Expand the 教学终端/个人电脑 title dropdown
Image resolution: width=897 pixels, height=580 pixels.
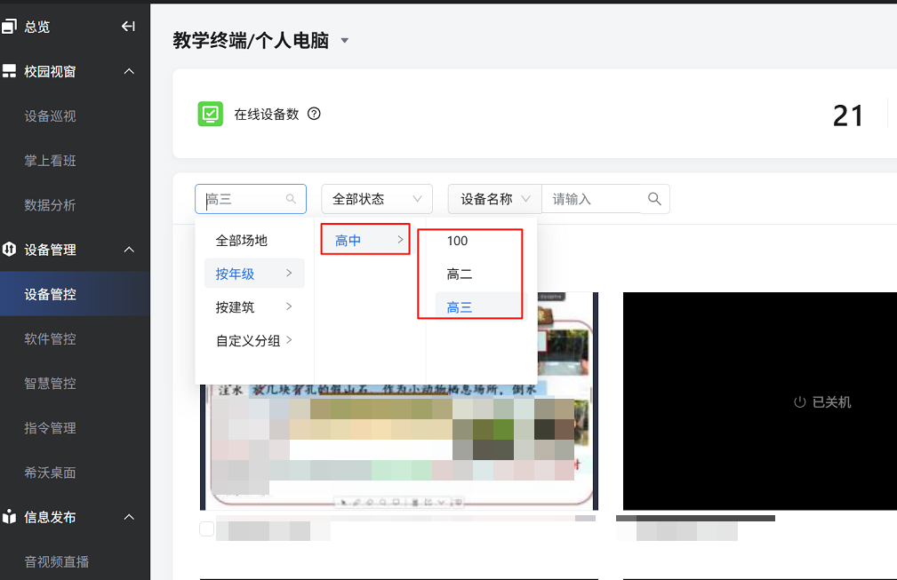click(345, 41)
